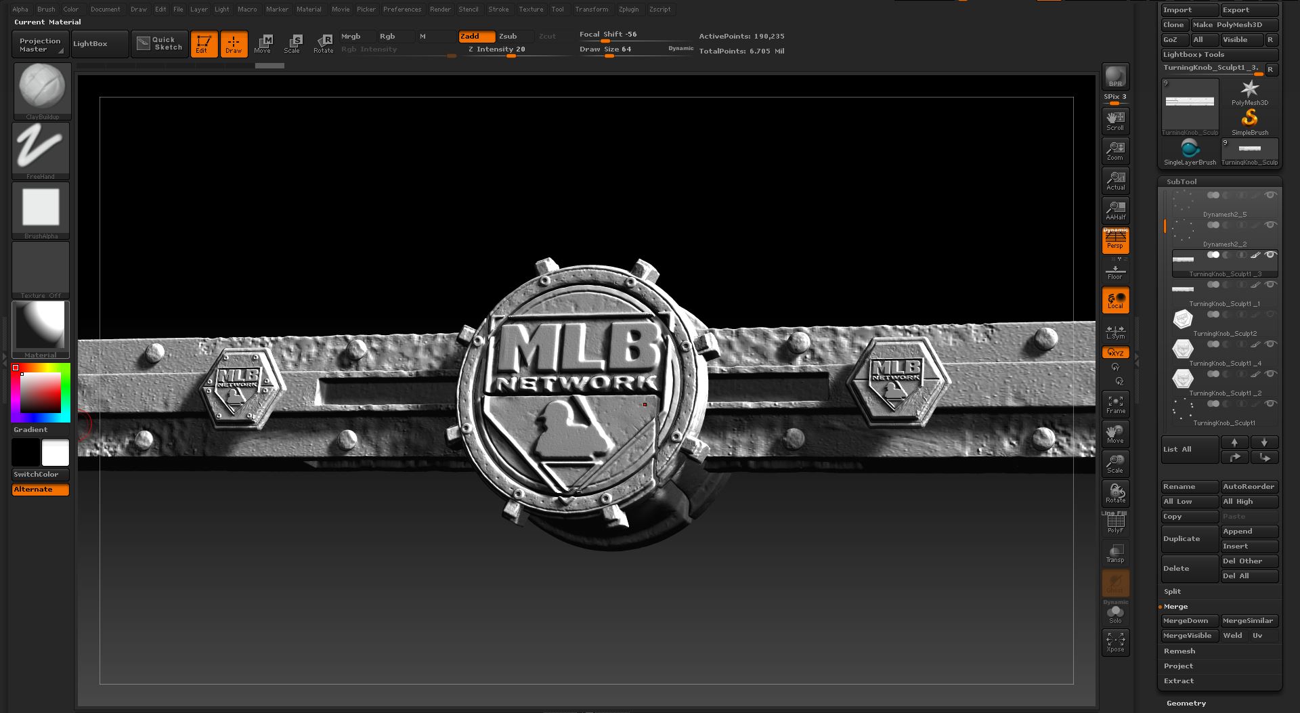Open the FreeHand stroke selector

(x=41, y=151)
